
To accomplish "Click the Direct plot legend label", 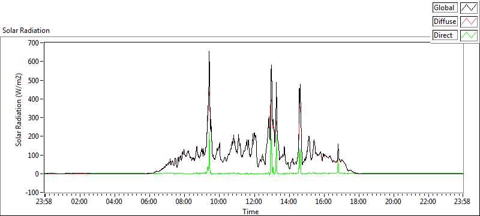I will (x=445, y=35).
